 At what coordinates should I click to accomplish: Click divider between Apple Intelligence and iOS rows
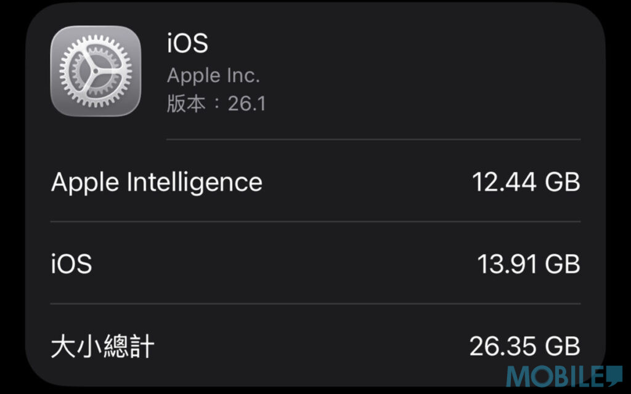[x=315, y=222]
